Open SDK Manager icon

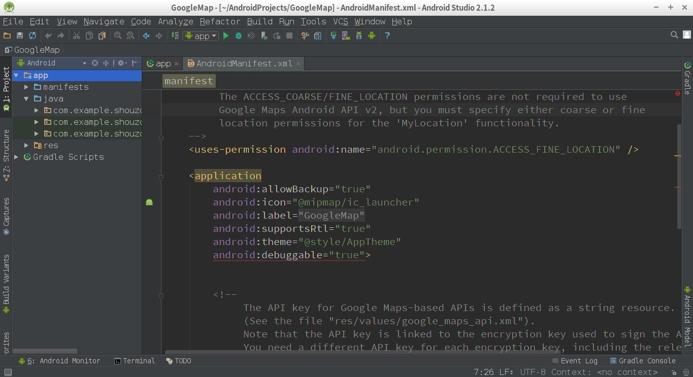pos(359,36)
